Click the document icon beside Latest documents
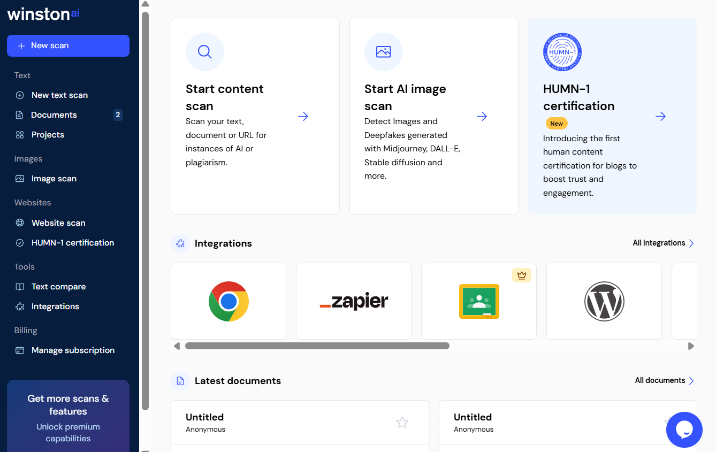The width and height of the screenshot is (716, 452). [180, 381]
